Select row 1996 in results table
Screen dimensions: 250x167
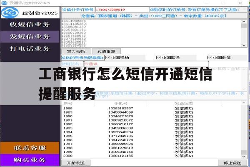coord(152,140)
